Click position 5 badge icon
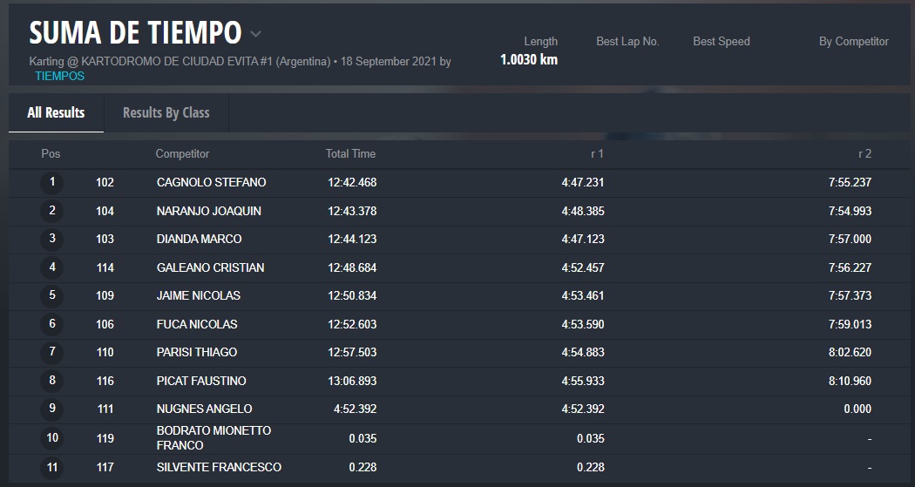The width and height of the screenshot is (915, 487). pos(52,296)
